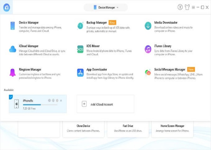Image resolution: width=211 pixels, height=150 pixels.
Task: Click the iPhone5s device name
Action: pyautogui.click(x=28, y=101)
